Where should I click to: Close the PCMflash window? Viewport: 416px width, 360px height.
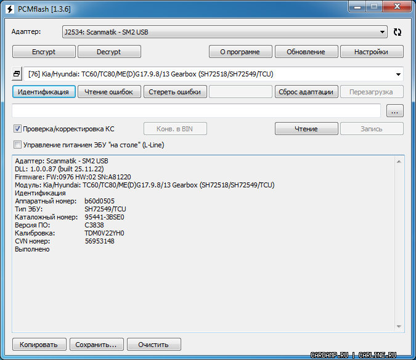point(397,6)
